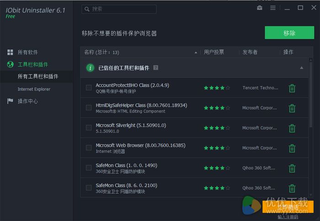320x221 pixels.
Task: Sort by 用户投票 column header
Action: pos(214,52)
